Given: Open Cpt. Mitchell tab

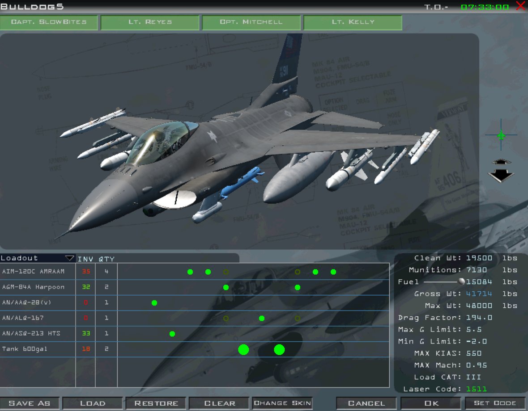Looking at the screenshot, I should click(x=251, y=22).
